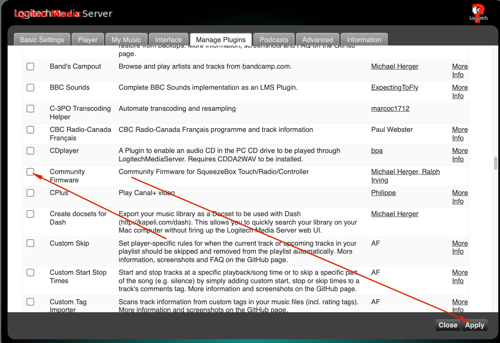Tick the BBC Sounds plugin checkbox
The image size is (500, 343).
(30, 88)
